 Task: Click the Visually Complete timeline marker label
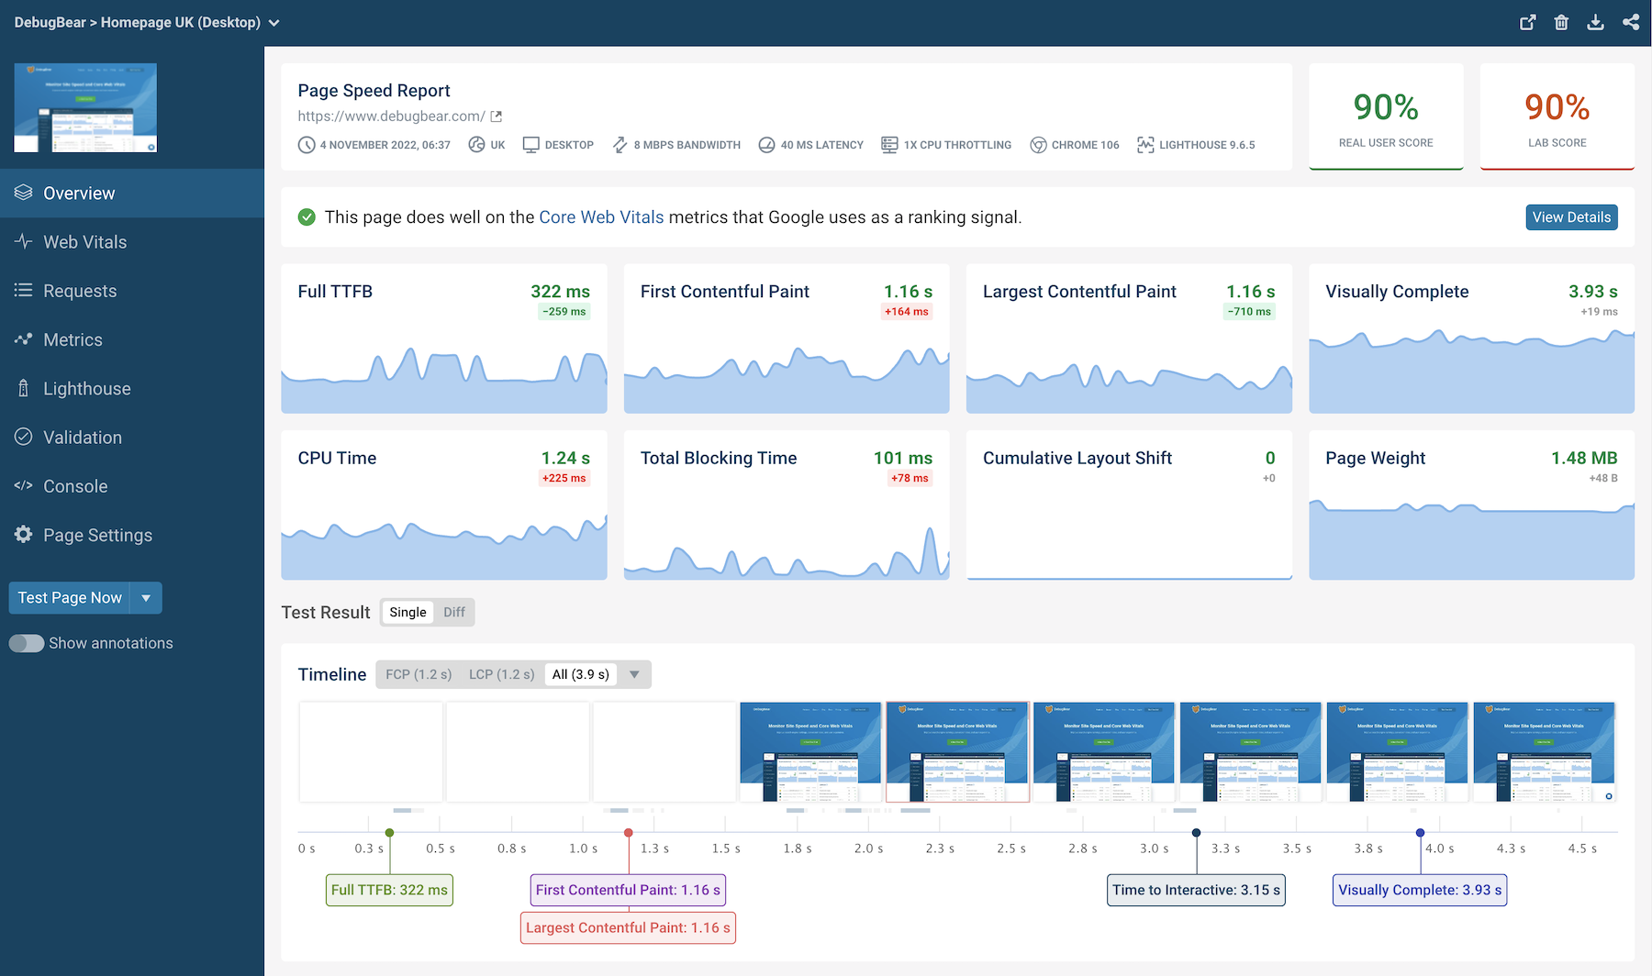[x=1420, y=890]
